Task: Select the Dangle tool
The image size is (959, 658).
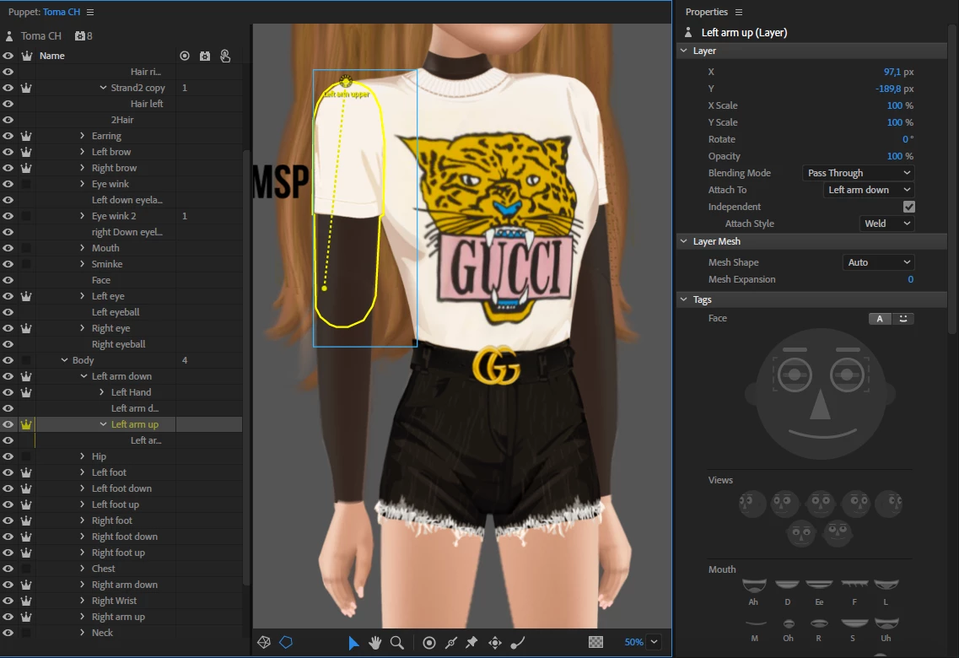Action: [517, 642]
